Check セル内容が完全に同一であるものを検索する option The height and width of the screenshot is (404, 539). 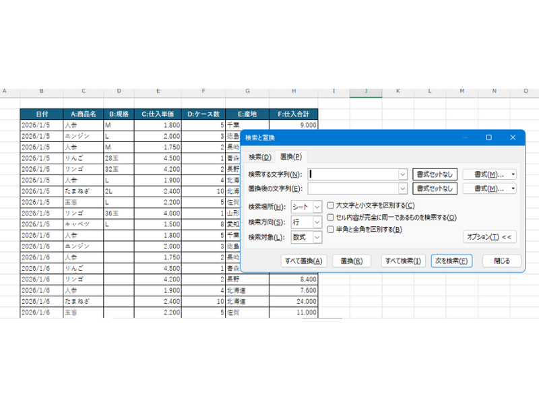(x=331, y=217)
